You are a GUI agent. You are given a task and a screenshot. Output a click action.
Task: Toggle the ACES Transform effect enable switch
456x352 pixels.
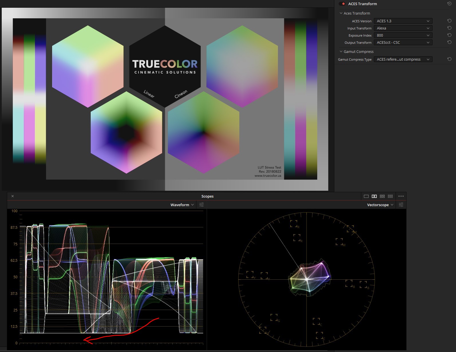tap(342, 4)
